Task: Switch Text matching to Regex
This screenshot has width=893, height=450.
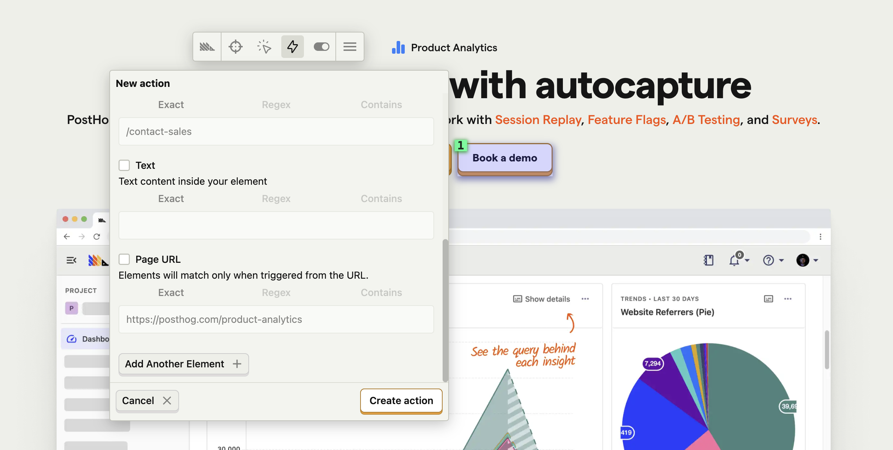Action: pyautogui.click(x=276, y=198)
